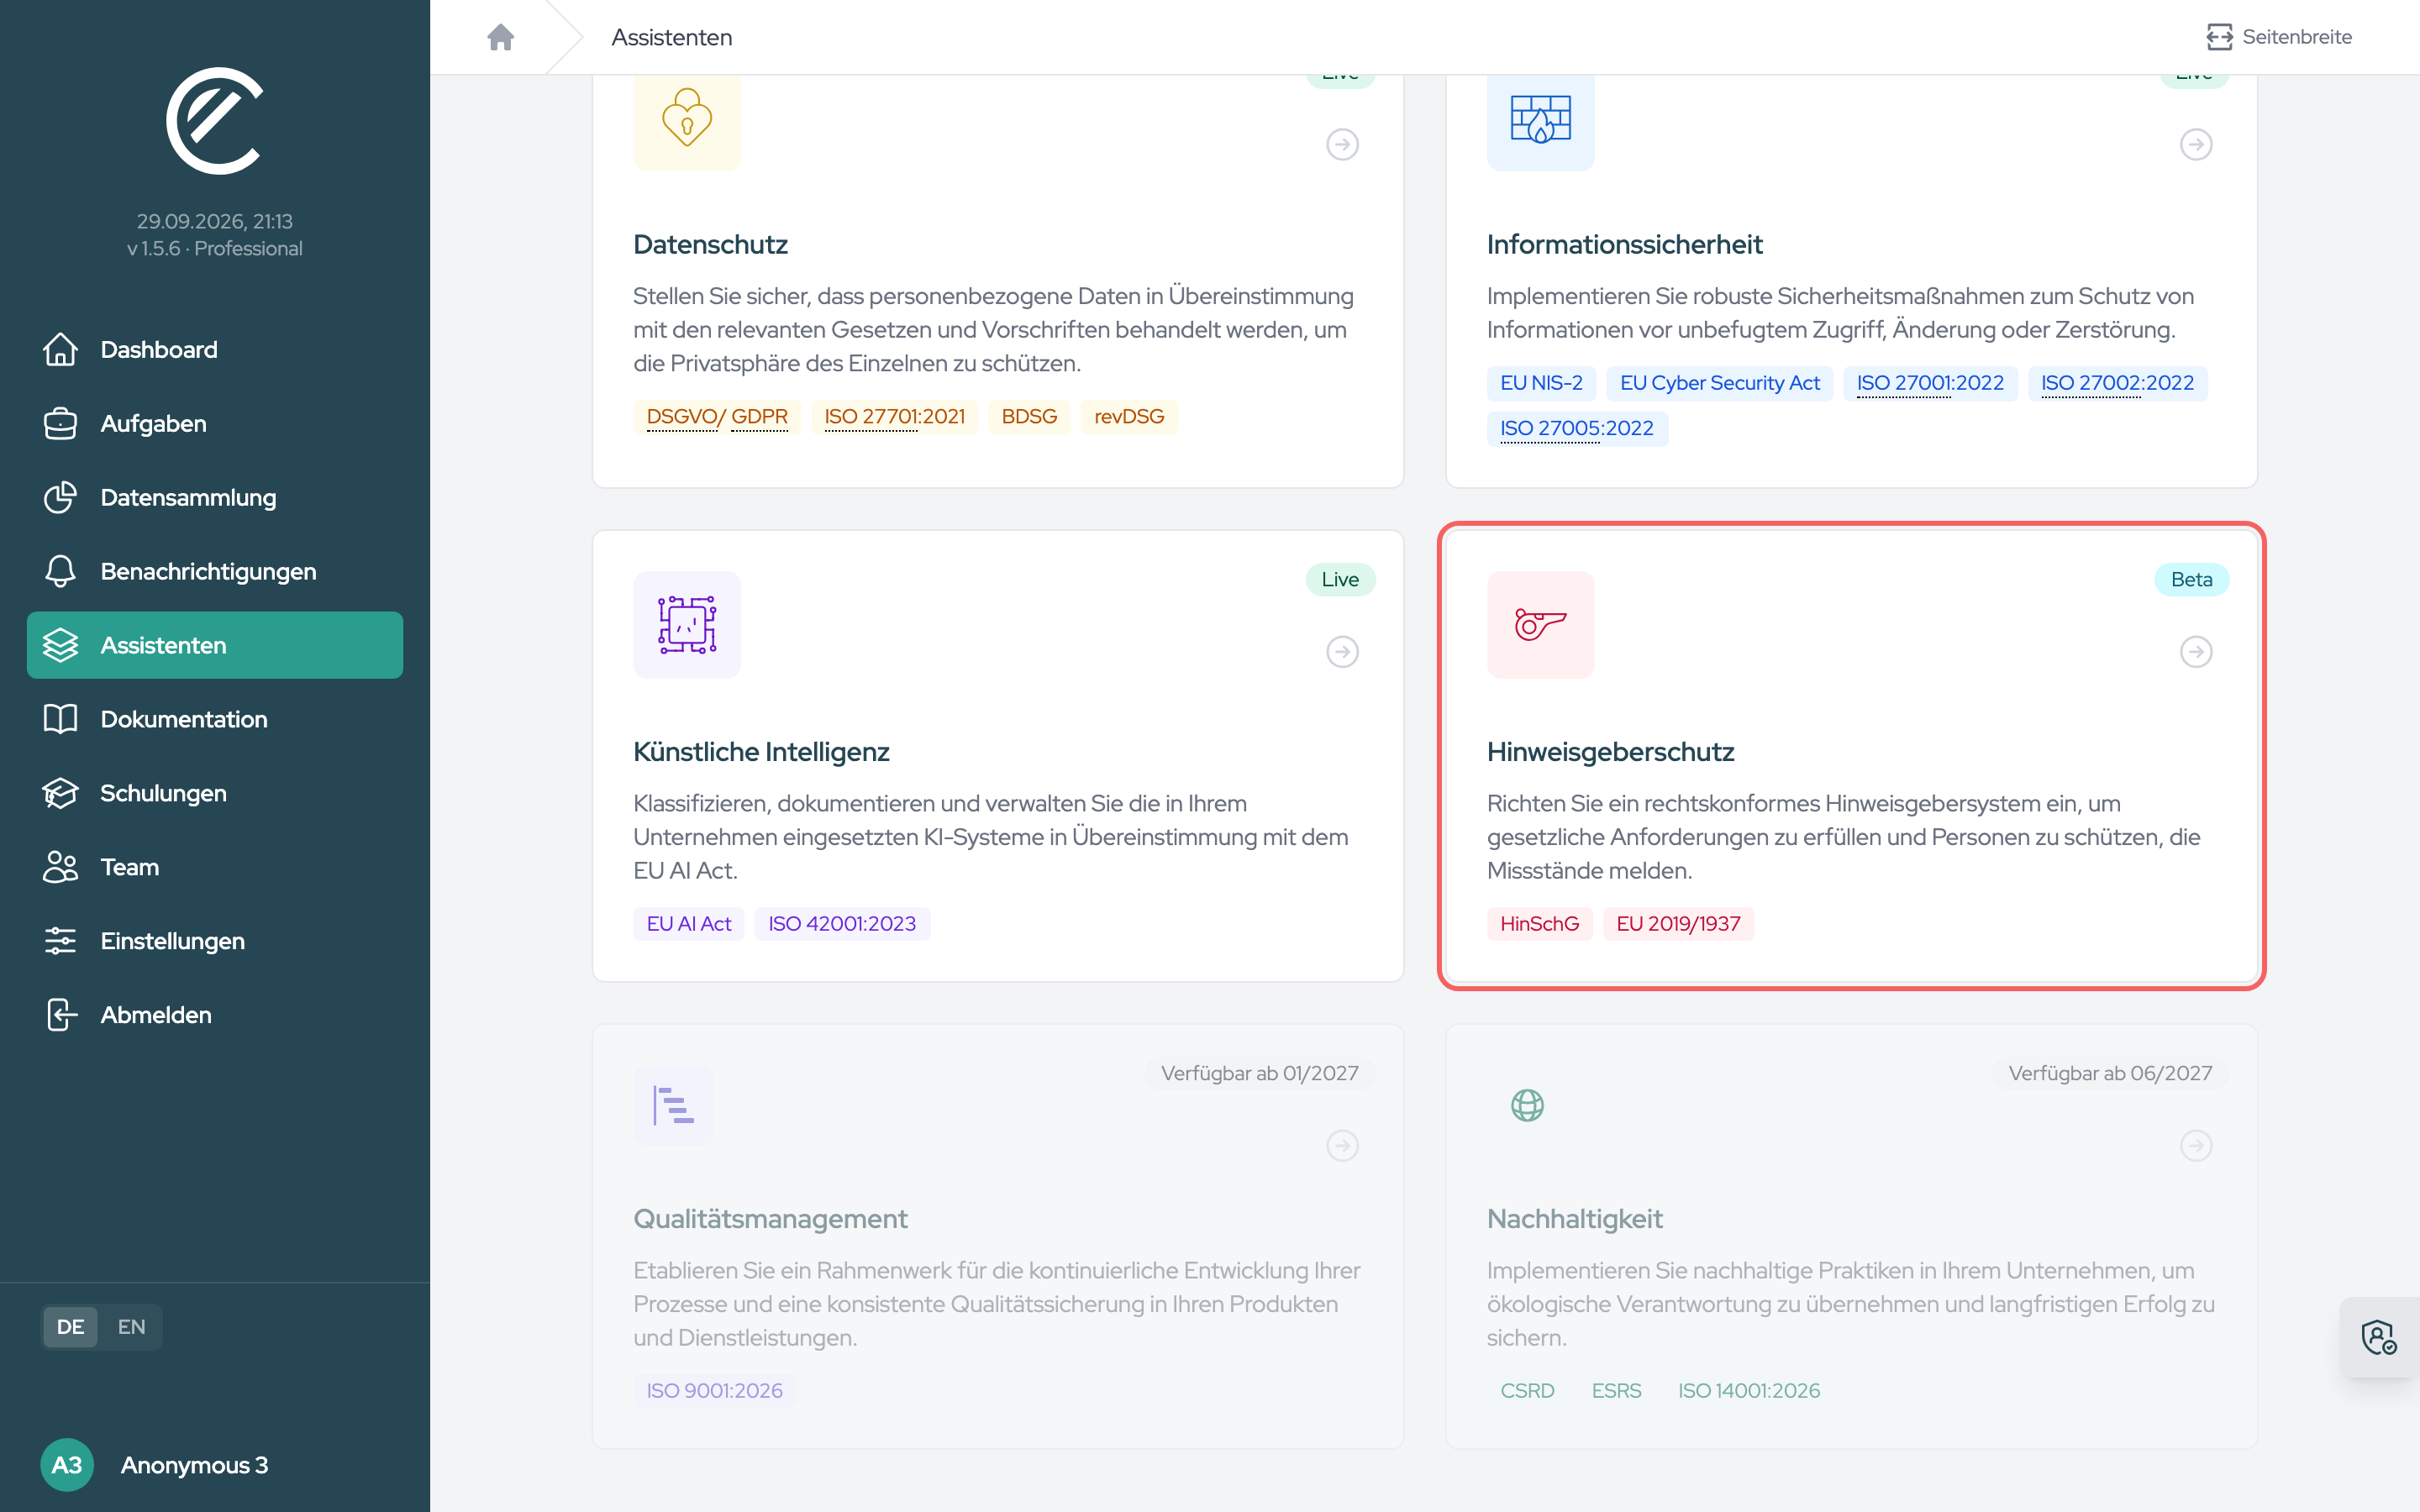Open Informationssicherheit via its arrow icon
Screen dimensions: 2420x1512
[x=2196, y=144]
